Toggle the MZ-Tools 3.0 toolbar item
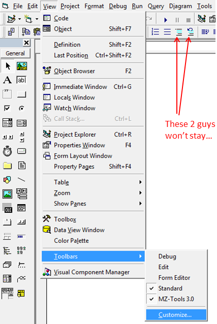Screen dimensions: 217x324 [176, 299]
